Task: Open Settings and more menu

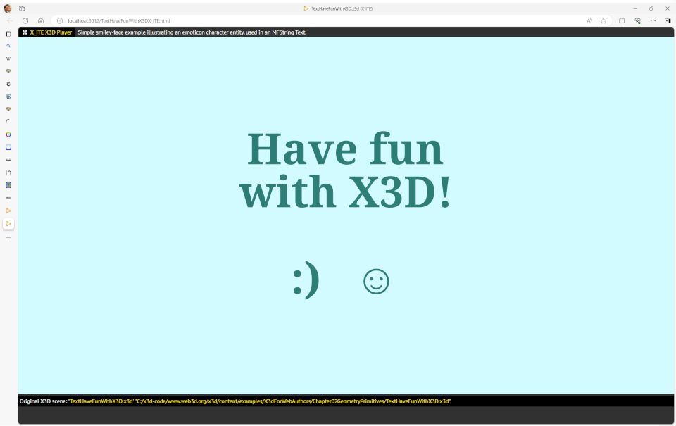Action: click(653, 20)
